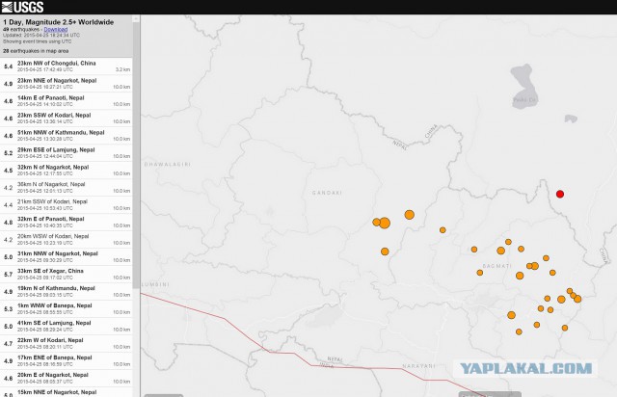Select the 4.6 quake 20km E of Nagarkot

67,378
